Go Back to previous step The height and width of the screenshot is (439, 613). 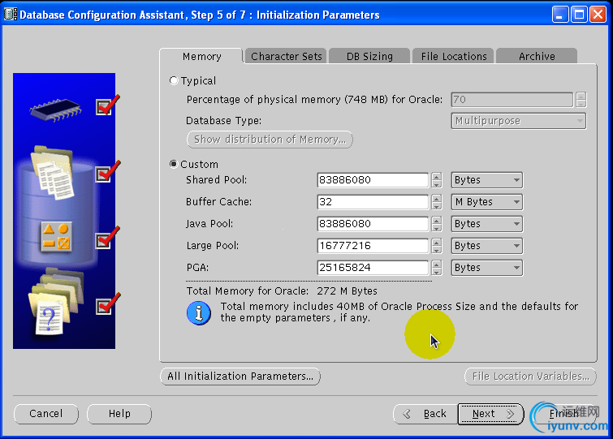(x=425, y=414)
